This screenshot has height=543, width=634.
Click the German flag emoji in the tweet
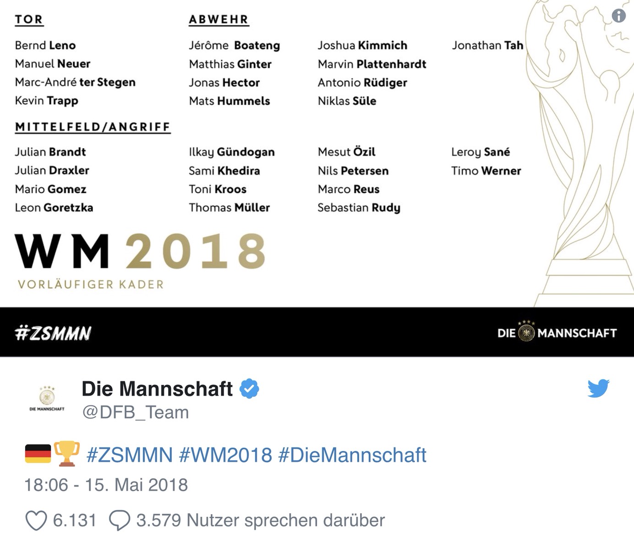pyautogui.click(x=38, y=454)
